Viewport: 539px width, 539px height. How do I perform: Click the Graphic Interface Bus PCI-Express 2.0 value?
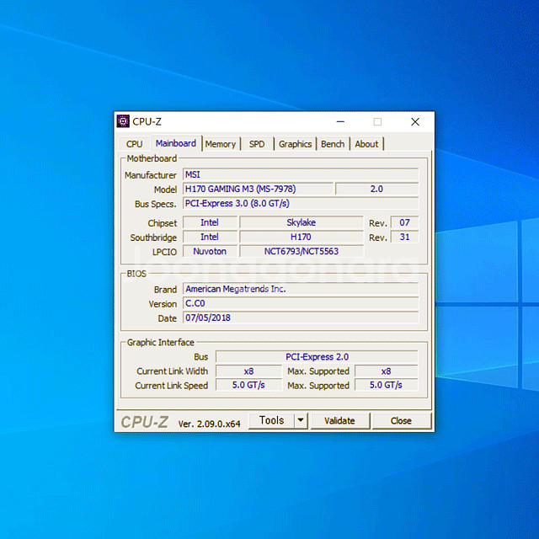(x=317, y=357)
